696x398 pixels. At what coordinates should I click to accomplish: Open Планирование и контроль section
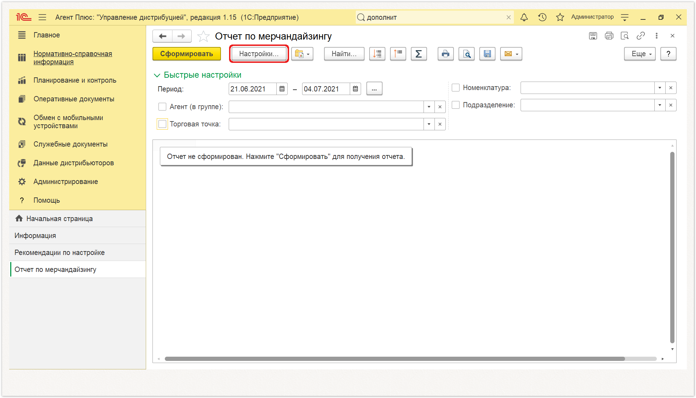click(x=75, y=80)
